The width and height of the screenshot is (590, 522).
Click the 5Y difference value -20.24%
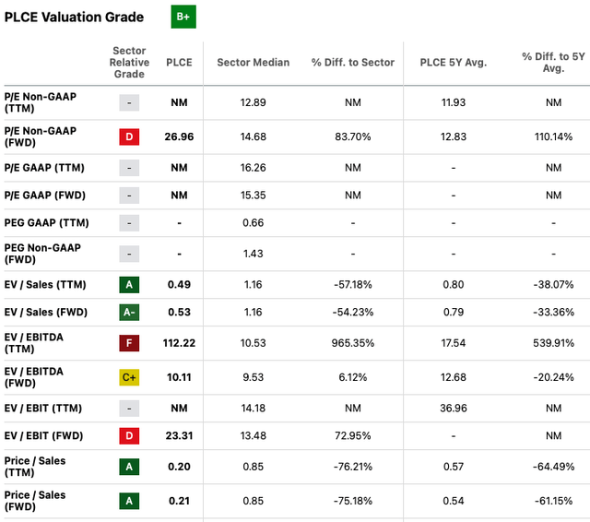pyautogui.click(x=553, y=377)
